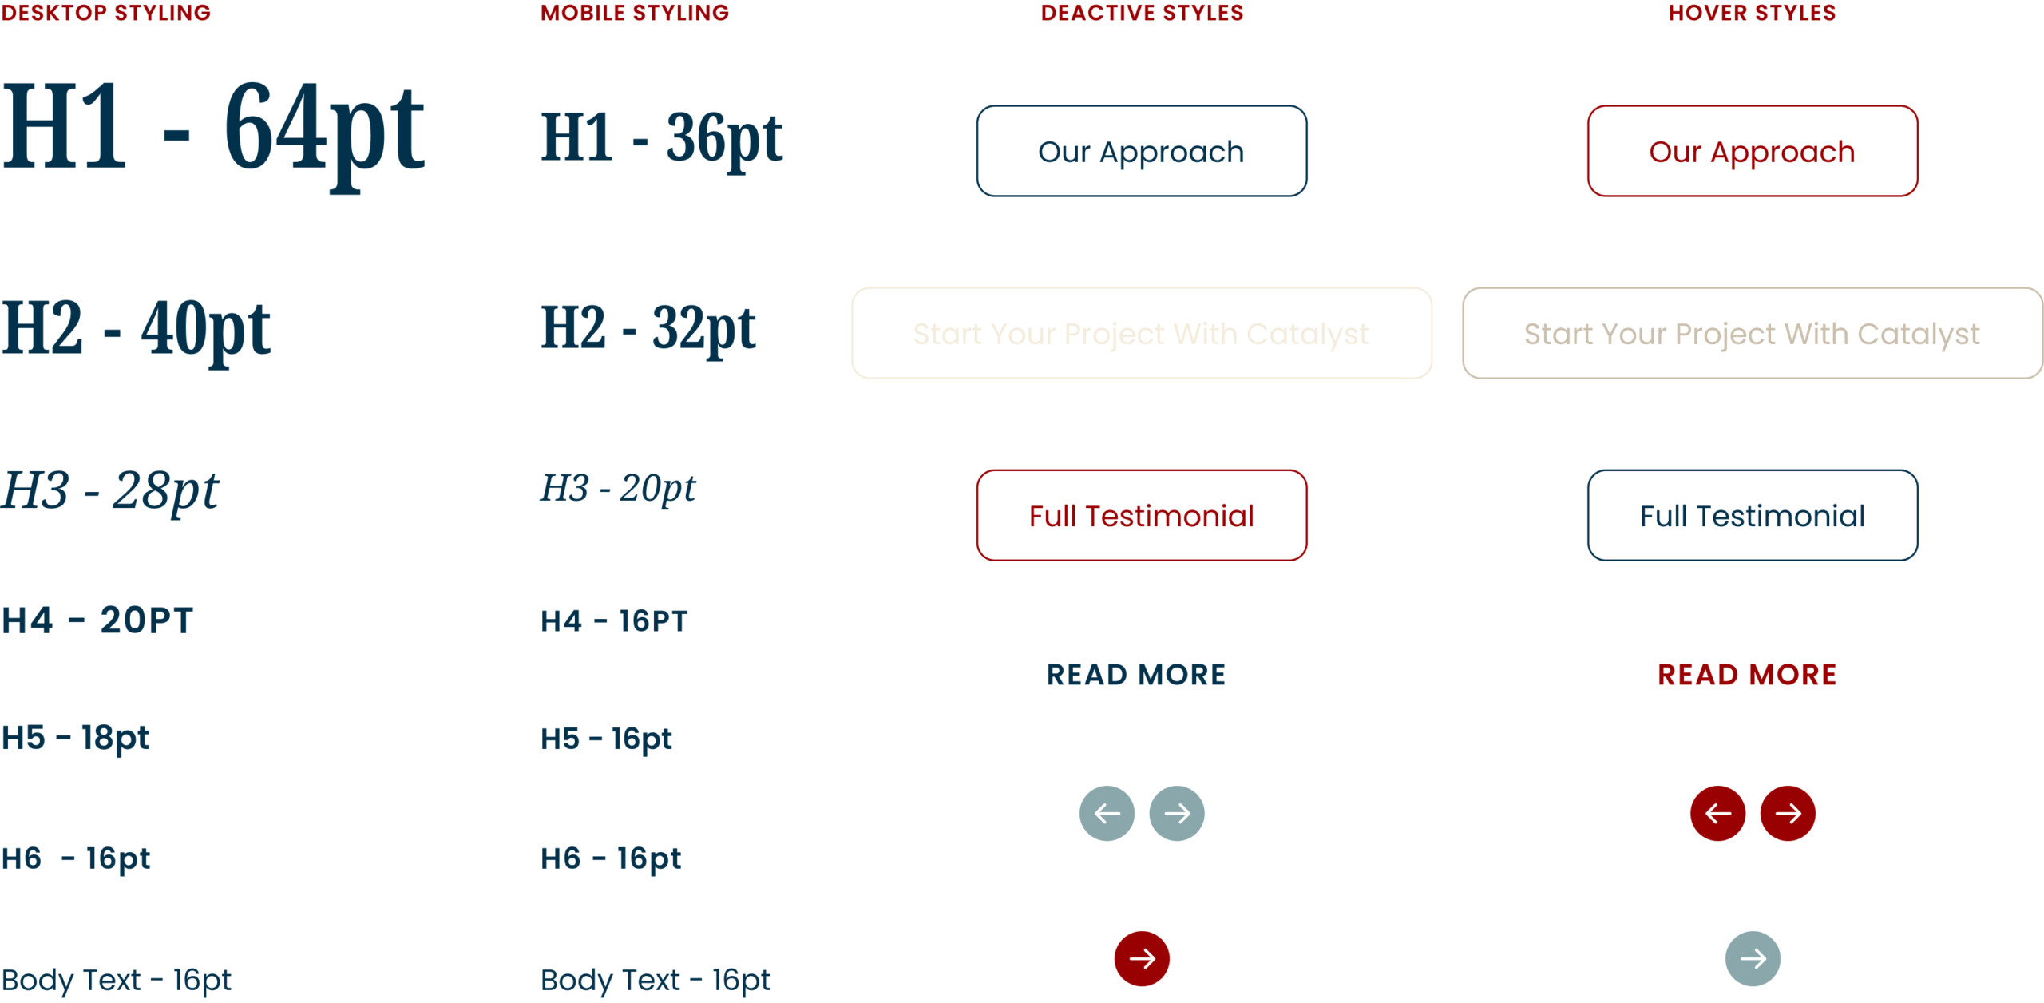This screenshot has height=1003, width=2044.
Task: Click the italic H3 - 20pt sample text
Action: coord(618,487)
